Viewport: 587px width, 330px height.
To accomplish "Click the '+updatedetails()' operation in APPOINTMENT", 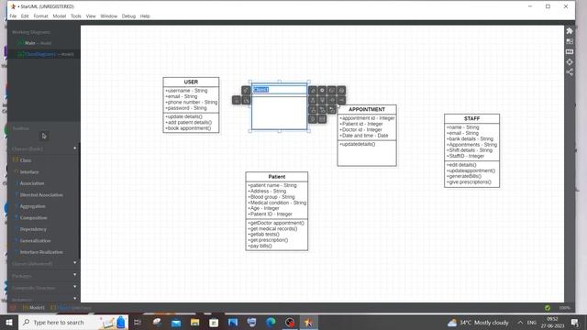I will click(357, 144).
